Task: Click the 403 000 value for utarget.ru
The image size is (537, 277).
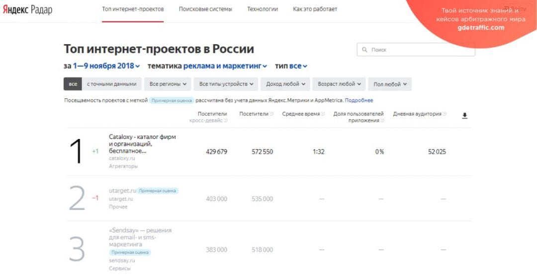Action: 216,199
